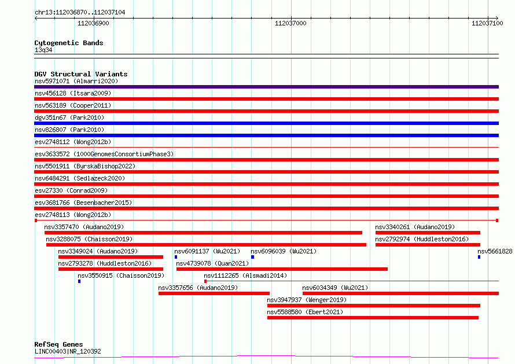Click nsv3550915 (Chaisson2019) label
This screenshot has height=364, width=515.
[x=121, y=275]
